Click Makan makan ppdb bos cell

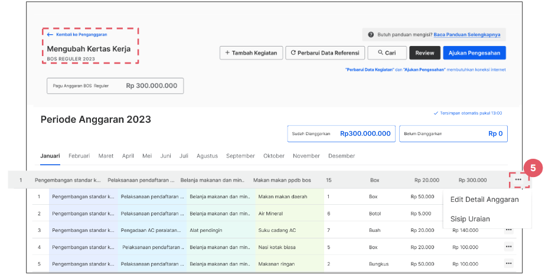tap(282, 180)
